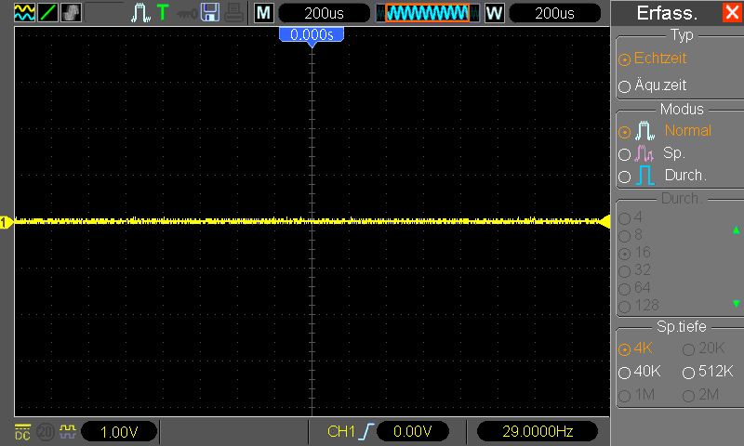Viewport: 744px width, 446px height.
Task: Click the cyan average pulse icon
Action: coord(645,176)
